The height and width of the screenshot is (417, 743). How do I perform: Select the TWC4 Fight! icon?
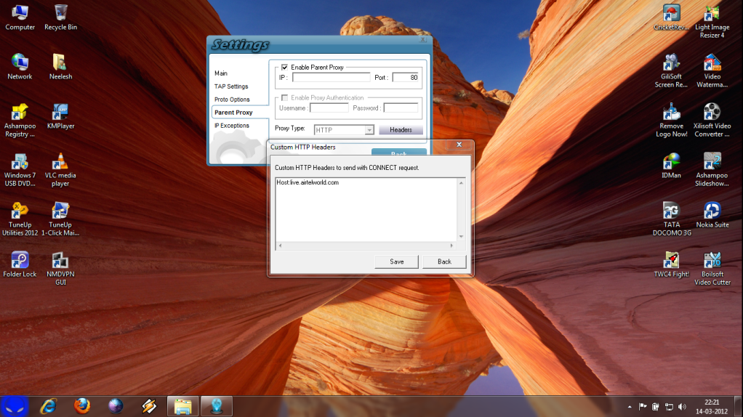pyautogui.click(x=672, y=264)
